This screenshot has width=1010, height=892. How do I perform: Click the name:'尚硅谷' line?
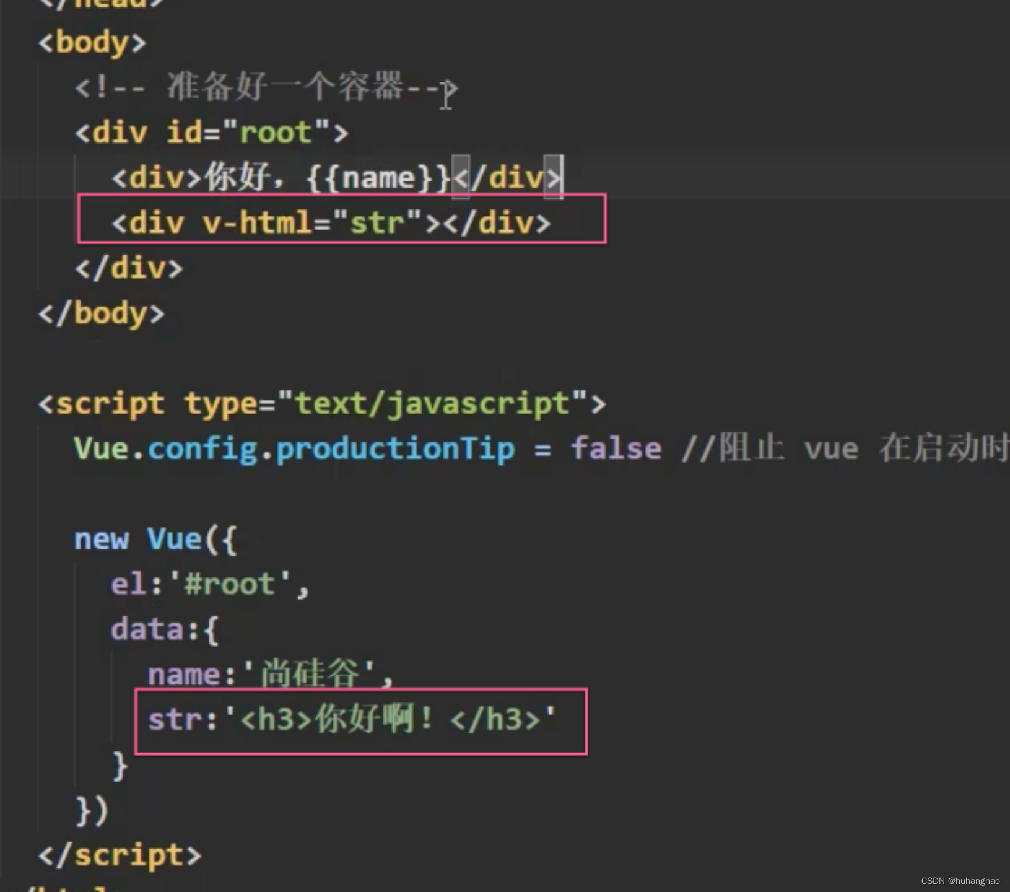pos(271,673)
